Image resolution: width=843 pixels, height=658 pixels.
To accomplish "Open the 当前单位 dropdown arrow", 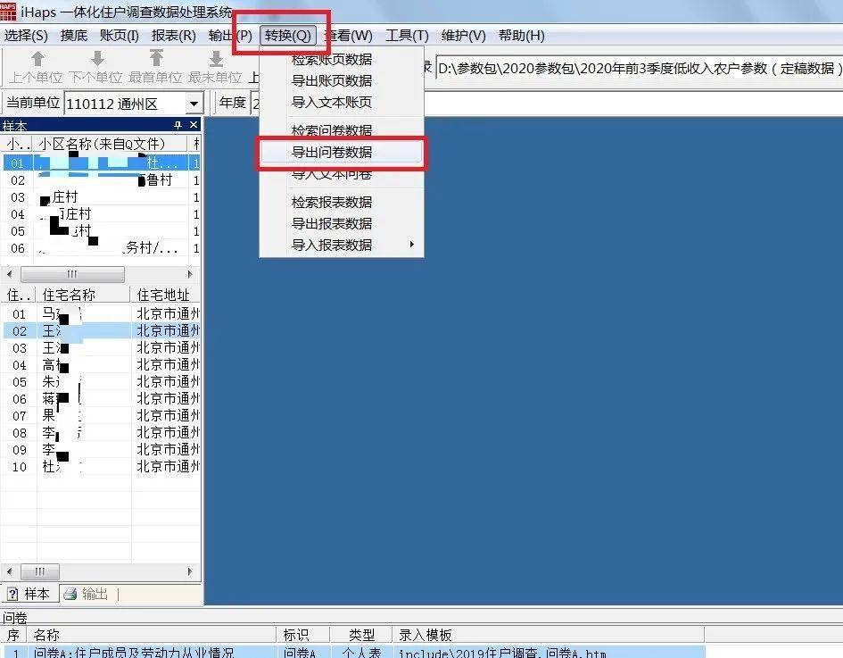I will pos(194,104).
